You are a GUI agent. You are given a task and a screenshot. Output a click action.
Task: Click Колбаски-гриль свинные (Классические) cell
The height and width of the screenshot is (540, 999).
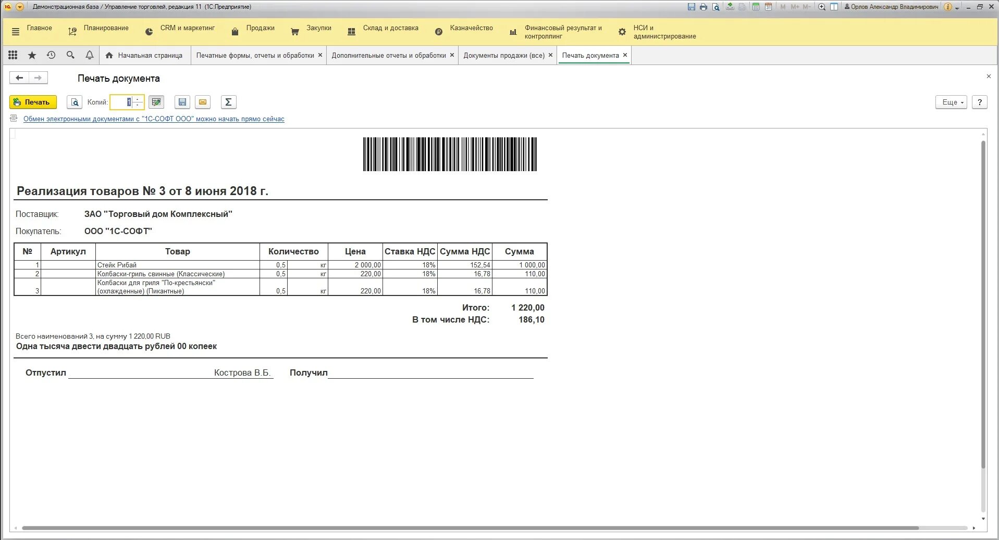tap(178, 274)
